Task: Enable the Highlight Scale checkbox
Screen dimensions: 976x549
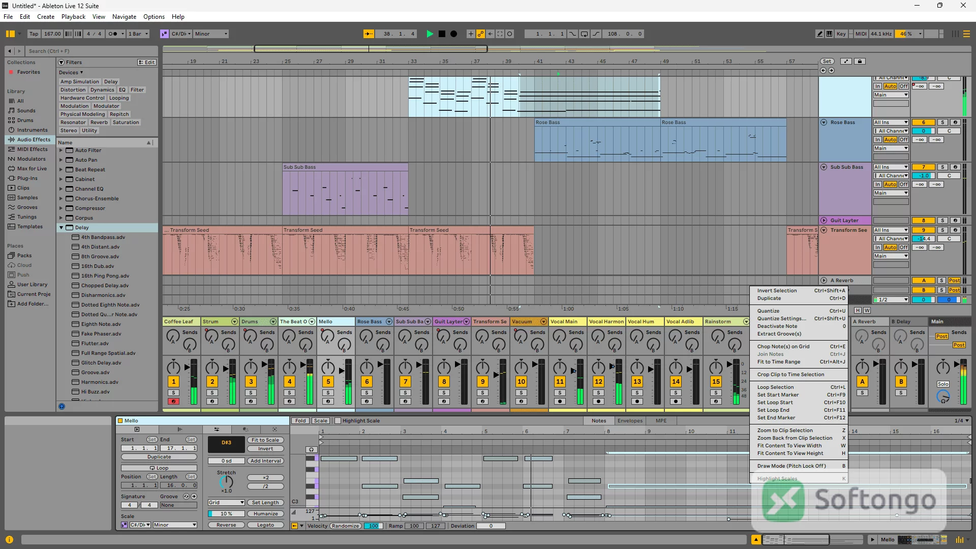Action: pos(337,421)
